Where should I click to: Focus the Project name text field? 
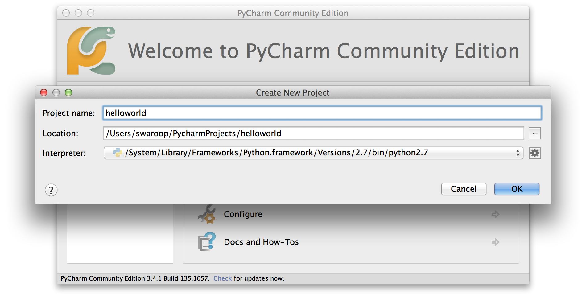coord(322,113)
